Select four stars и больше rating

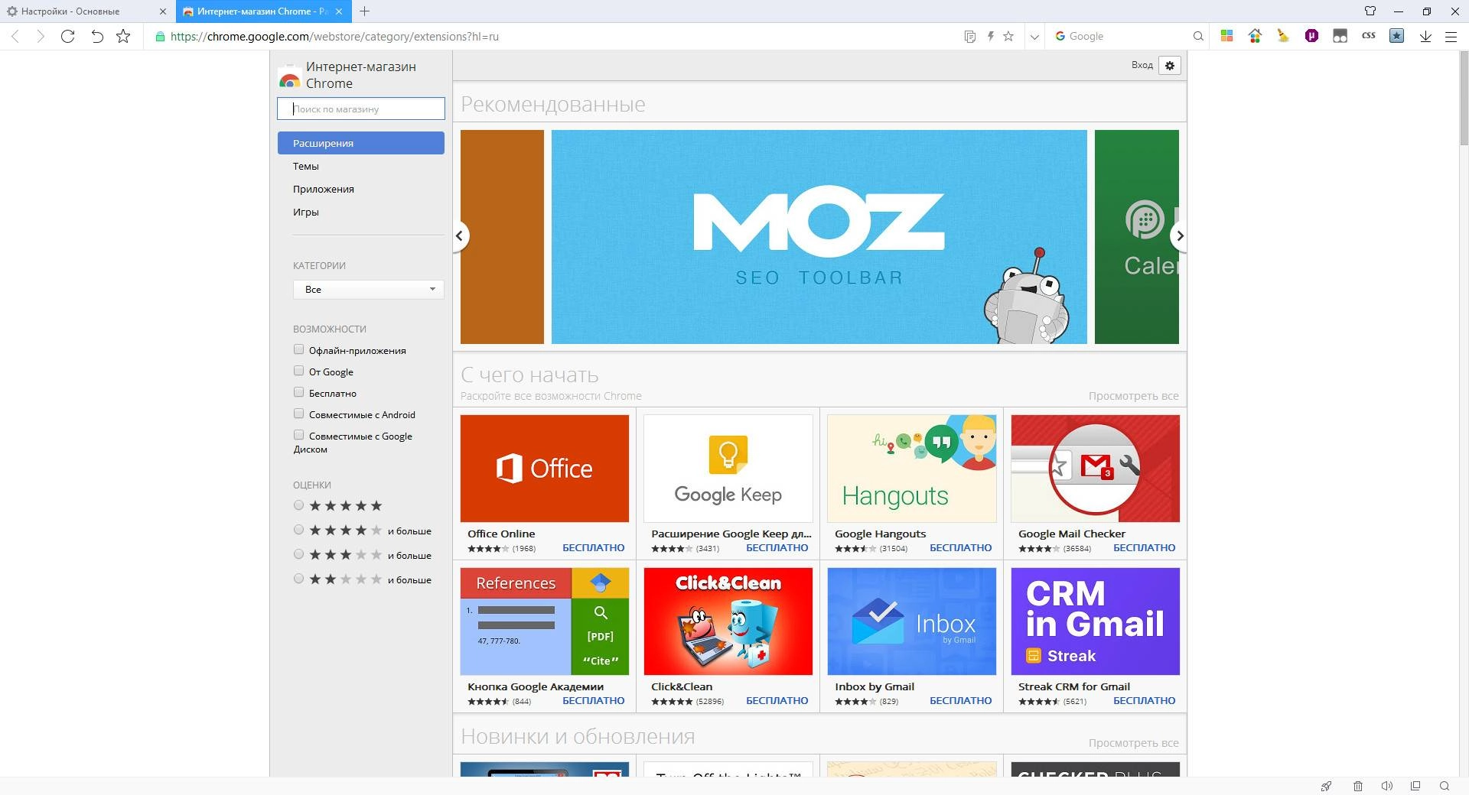coord(299,530)
